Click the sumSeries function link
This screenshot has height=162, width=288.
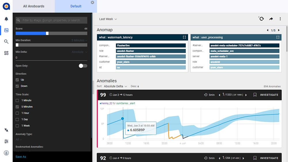[x=122, y=103]
